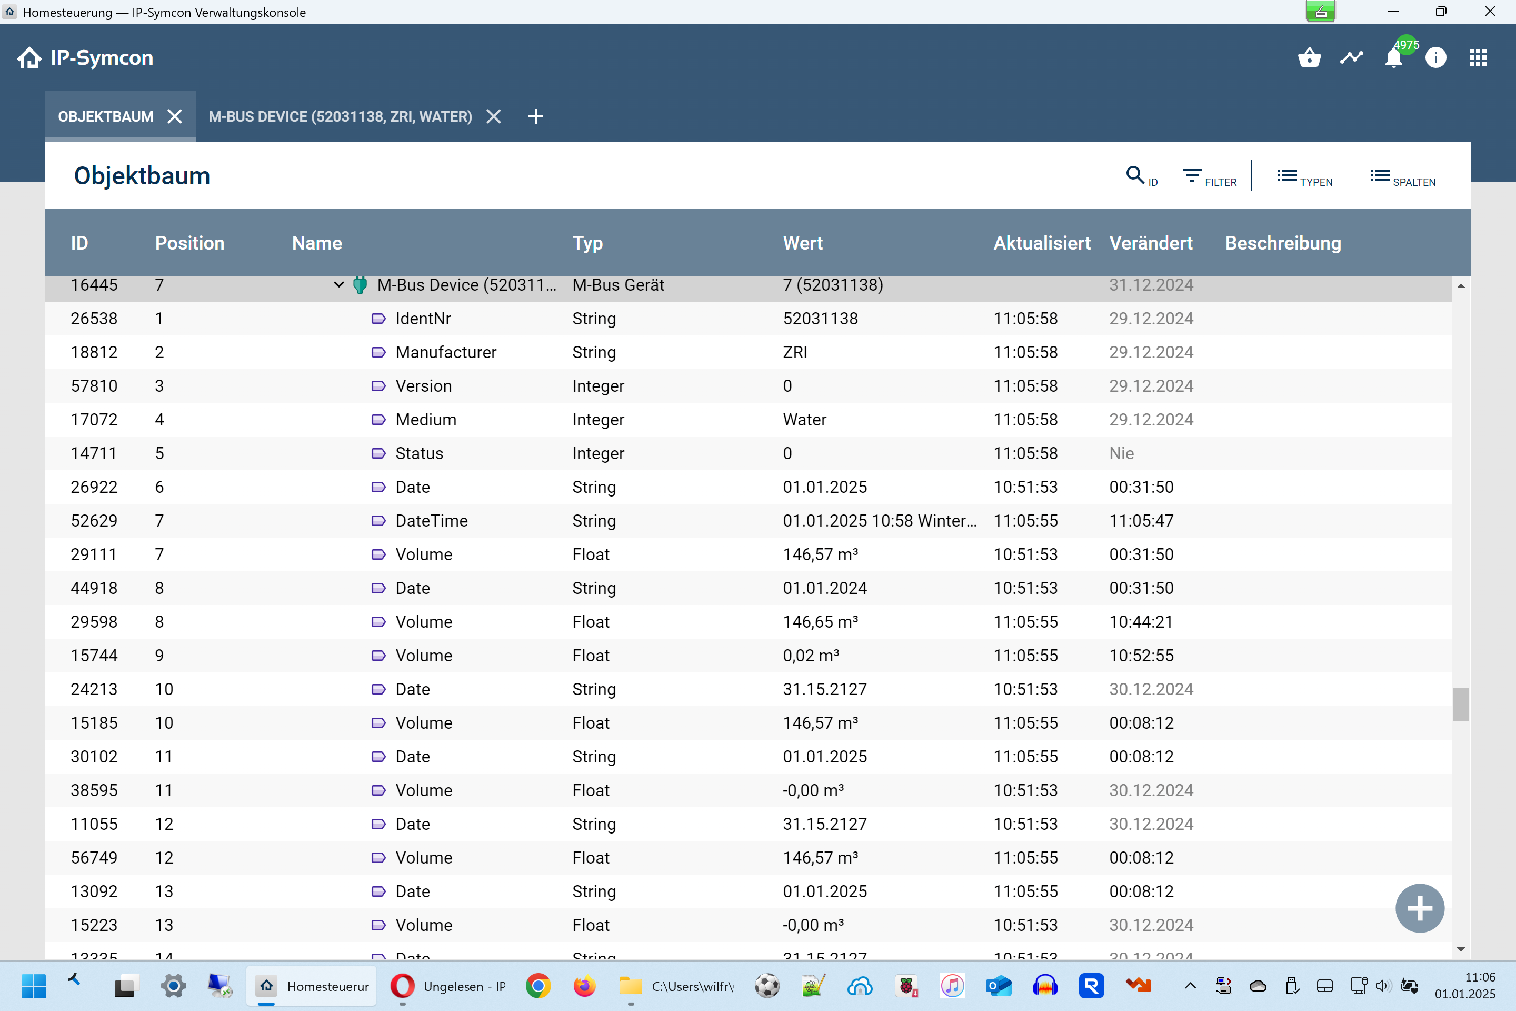1516x1011 pixels.
Task: Open the iTunes music icon in taskbar
Action: point(952,986)
